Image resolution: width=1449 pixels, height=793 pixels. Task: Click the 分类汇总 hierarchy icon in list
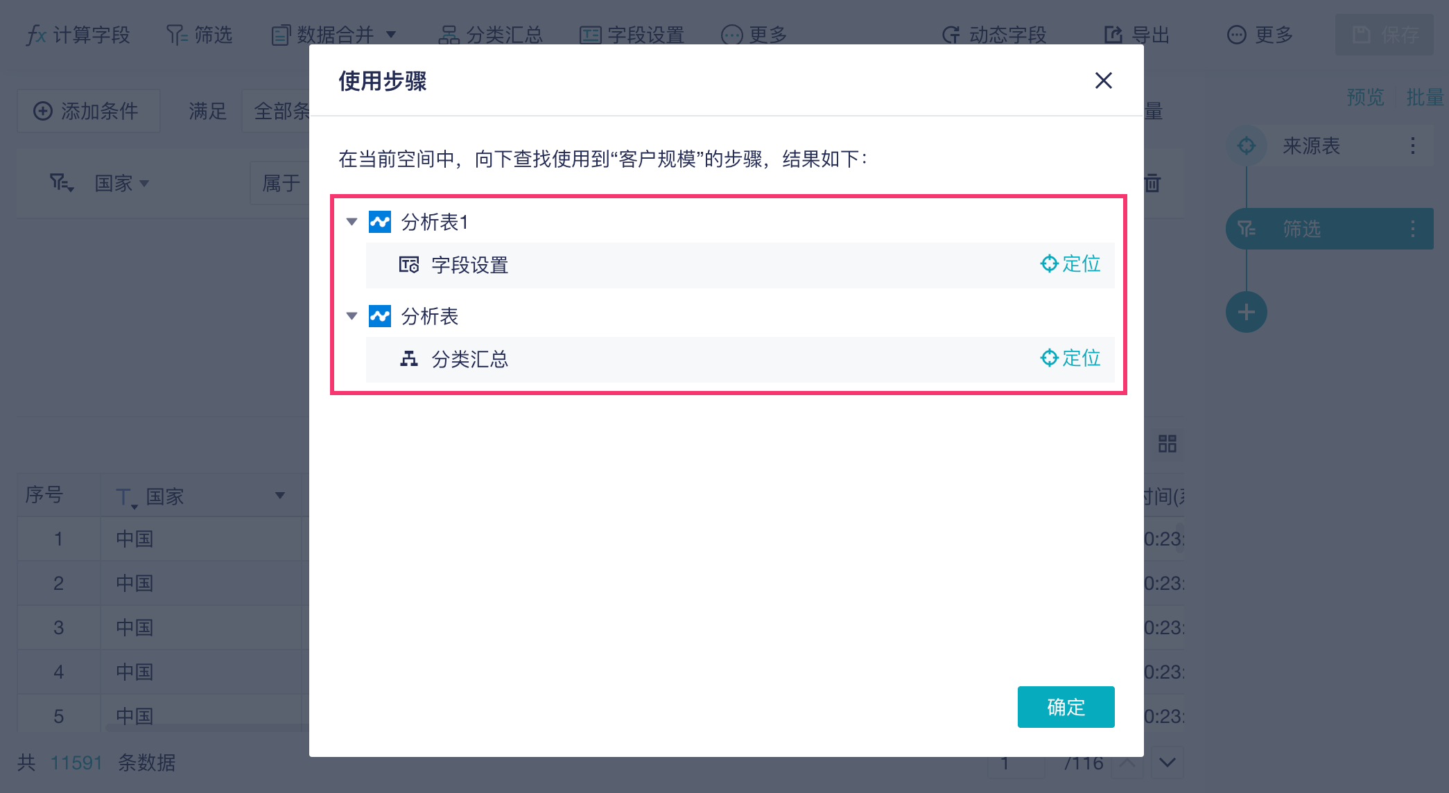tap(409, 359)
